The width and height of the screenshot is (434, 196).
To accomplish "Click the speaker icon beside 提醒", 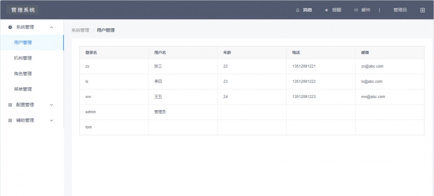I will click(x=327, y=10).
